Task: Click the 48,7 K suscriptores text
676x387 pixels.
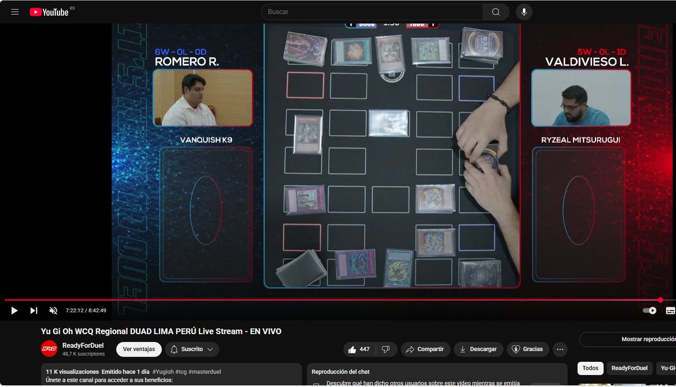Action: click(83, 354)
